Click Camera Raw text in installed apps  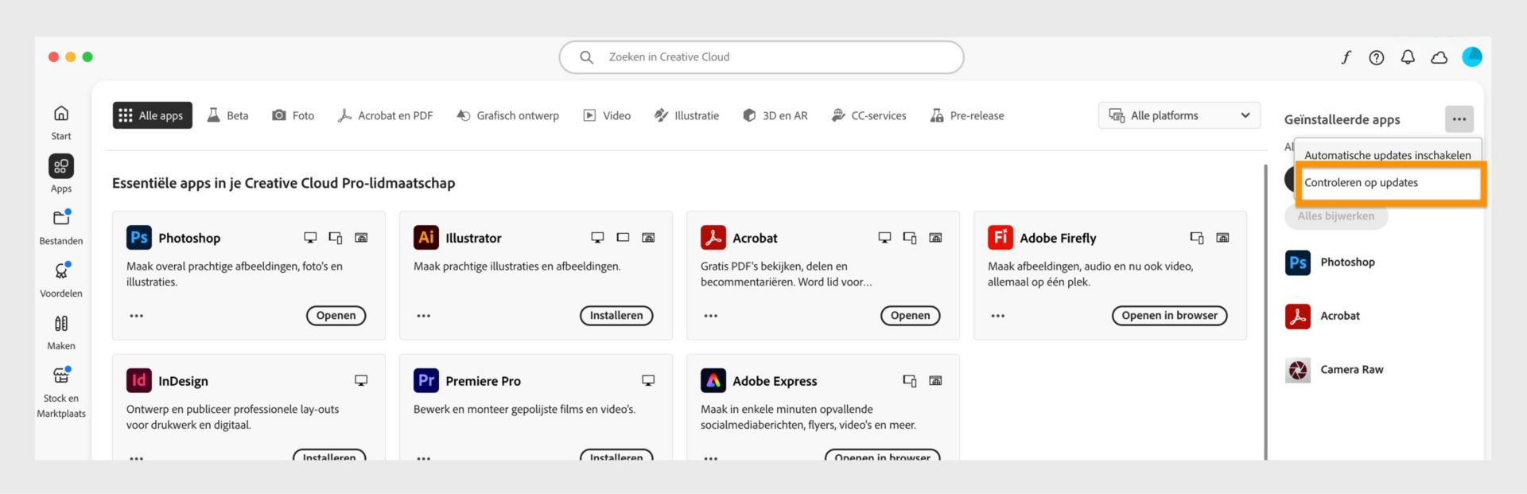pos(1352,370)
